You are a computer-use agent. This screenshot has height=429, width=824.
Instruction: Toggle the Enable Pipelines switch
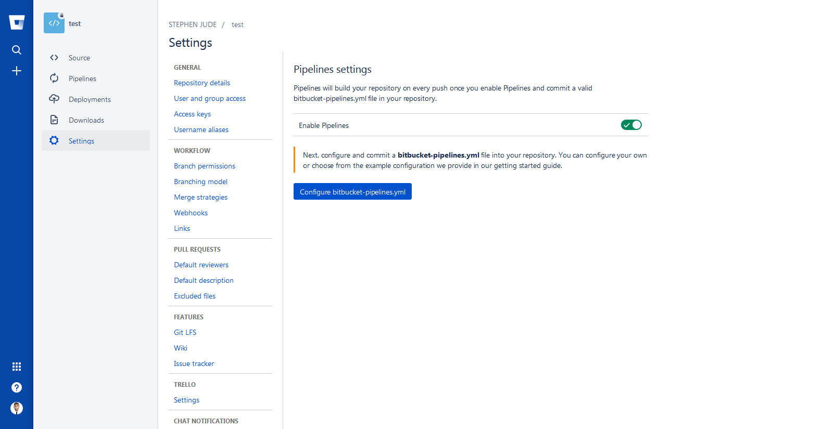point(631,125)
